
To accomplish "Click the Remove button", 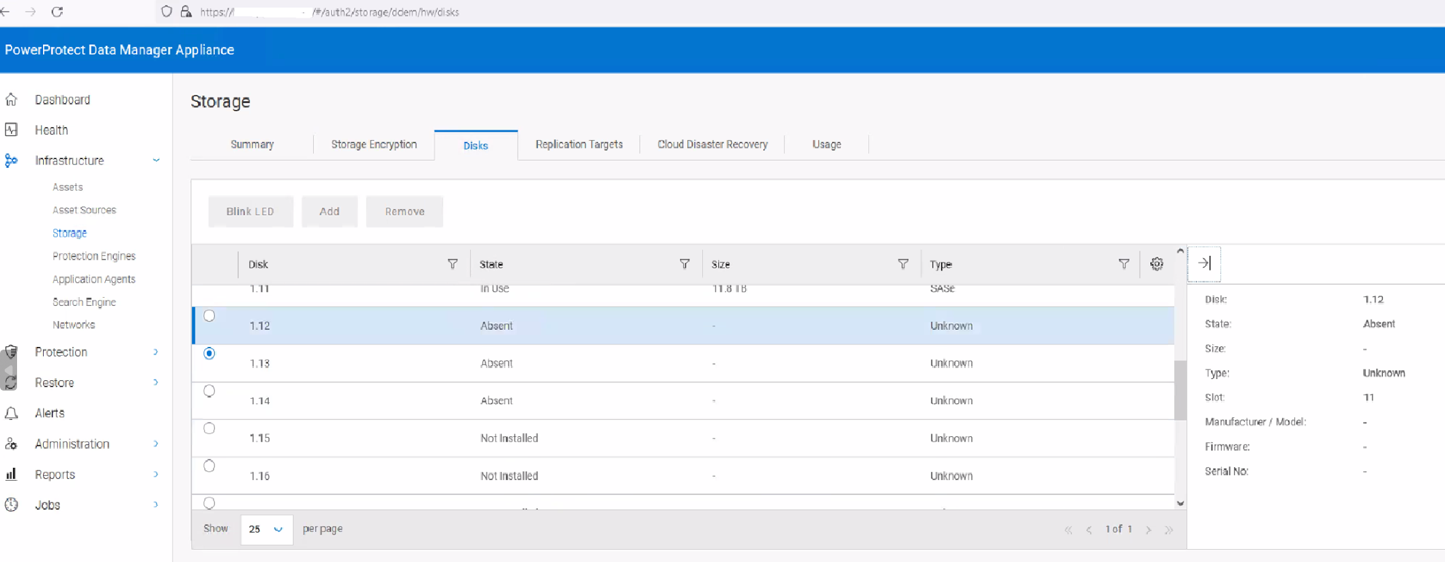I will coord(404,212).
